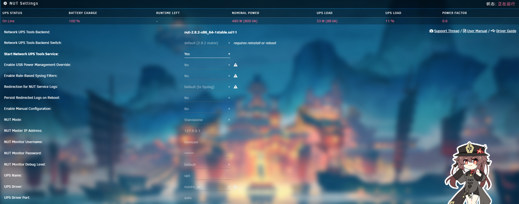Image resolution: width=519 pixels, height=204 pixels.
Task: Click the 'NUT Mode:' label
Action: point(12,120)
